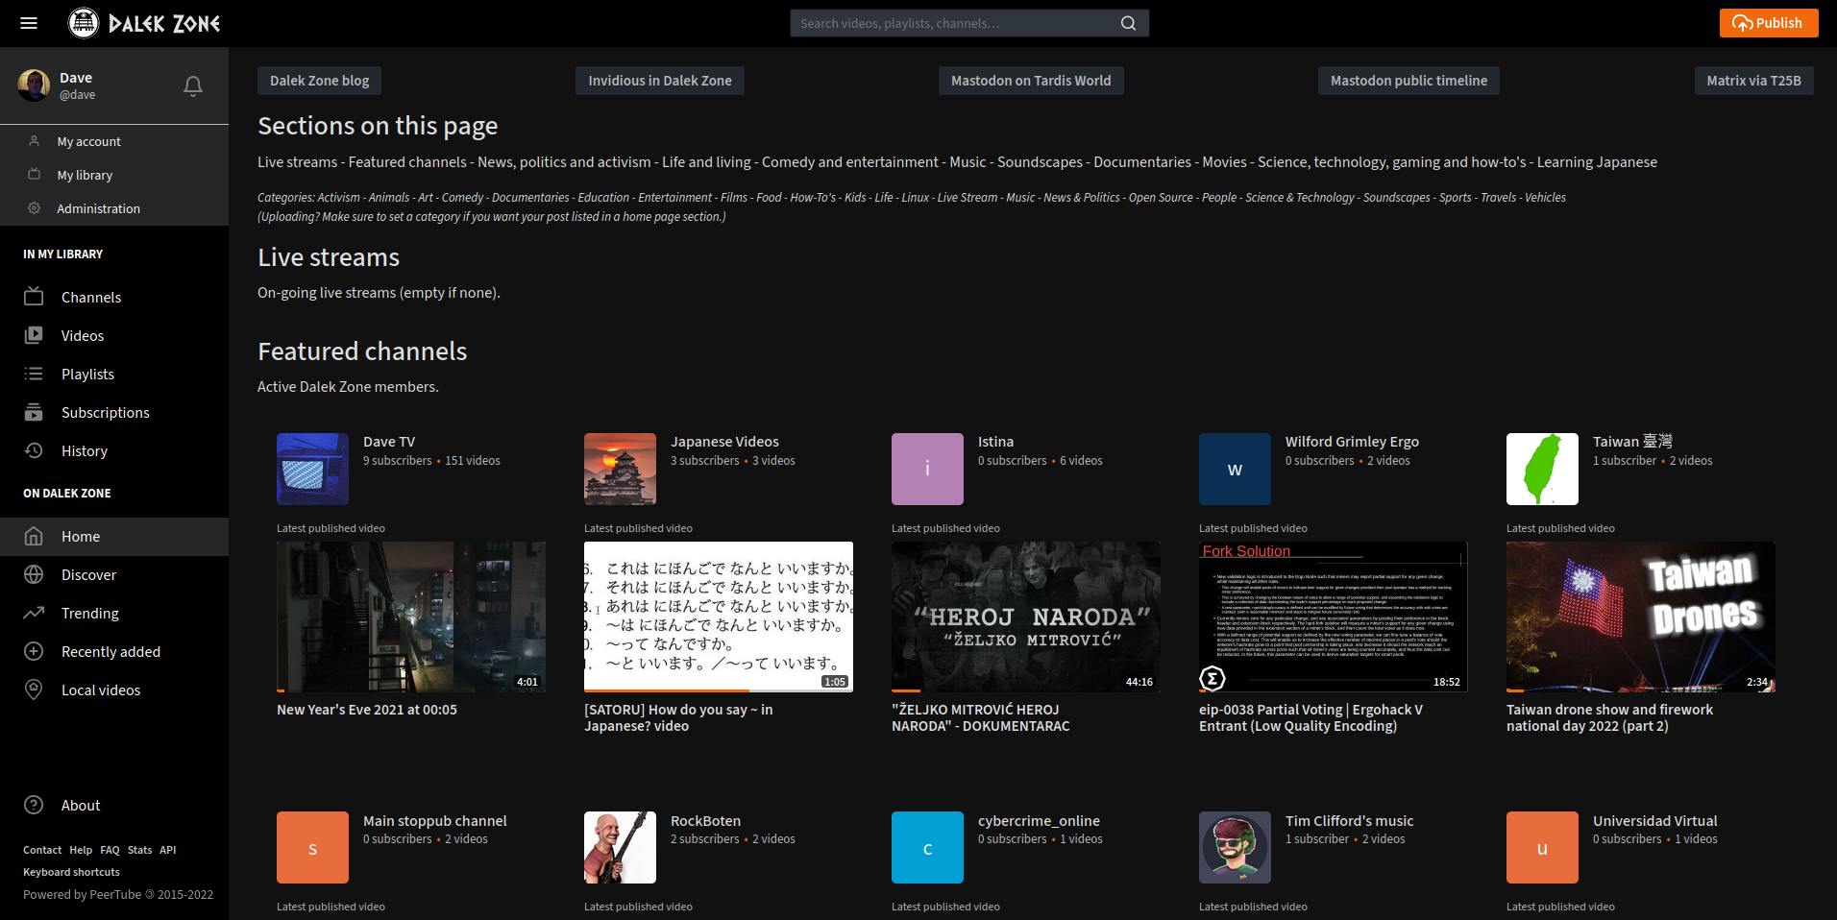
Task: Open the About page
Action: pos(80,805)
